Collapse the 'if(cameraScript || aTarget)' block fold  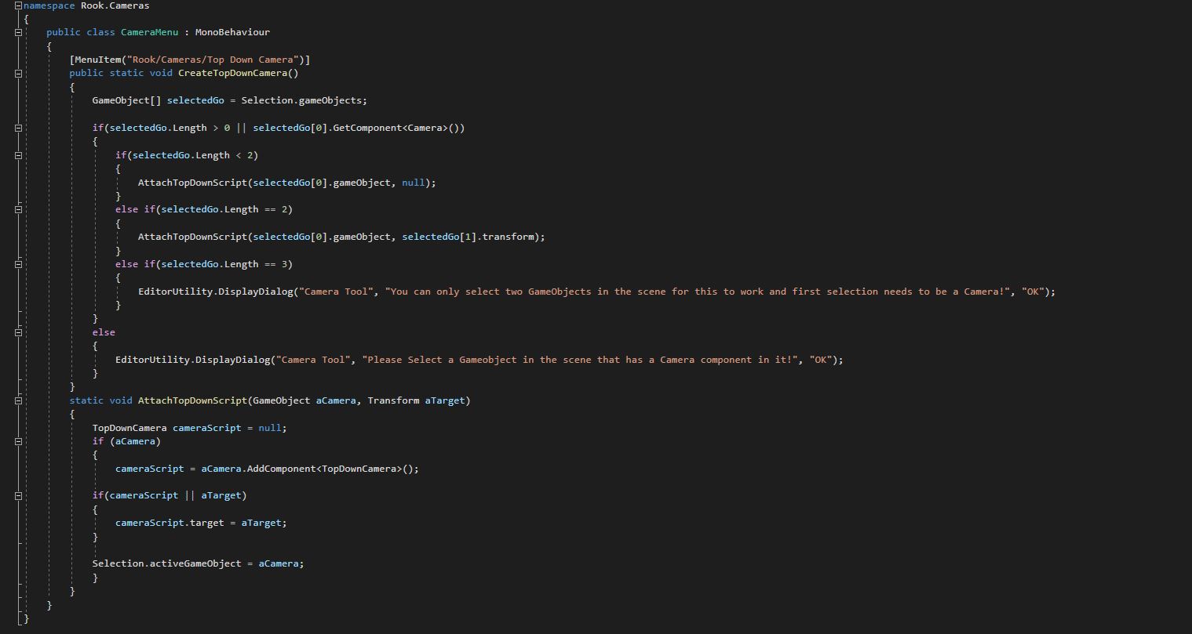click(18, 496)
